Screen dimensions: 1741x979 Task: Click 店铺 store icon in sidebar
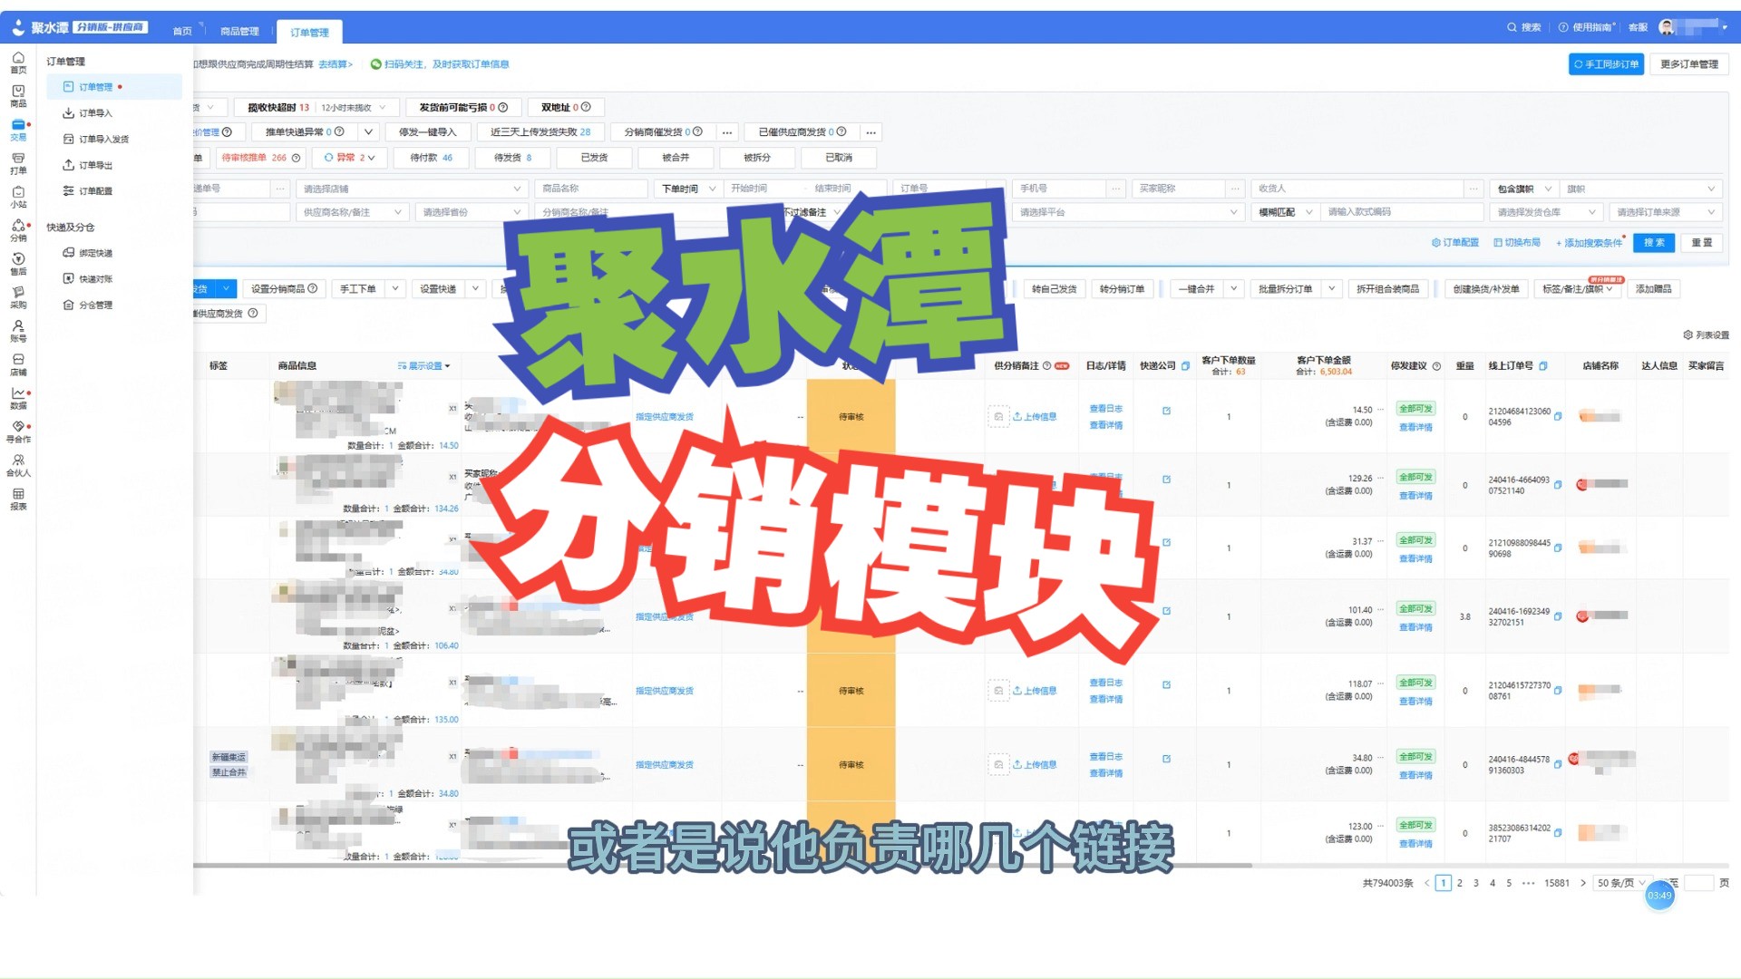(x=18, y=364)
